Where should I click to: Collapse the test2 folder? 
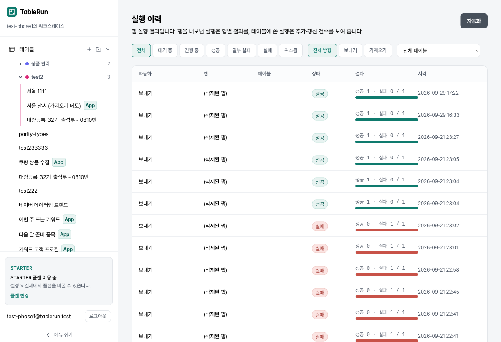click(20, 77)
